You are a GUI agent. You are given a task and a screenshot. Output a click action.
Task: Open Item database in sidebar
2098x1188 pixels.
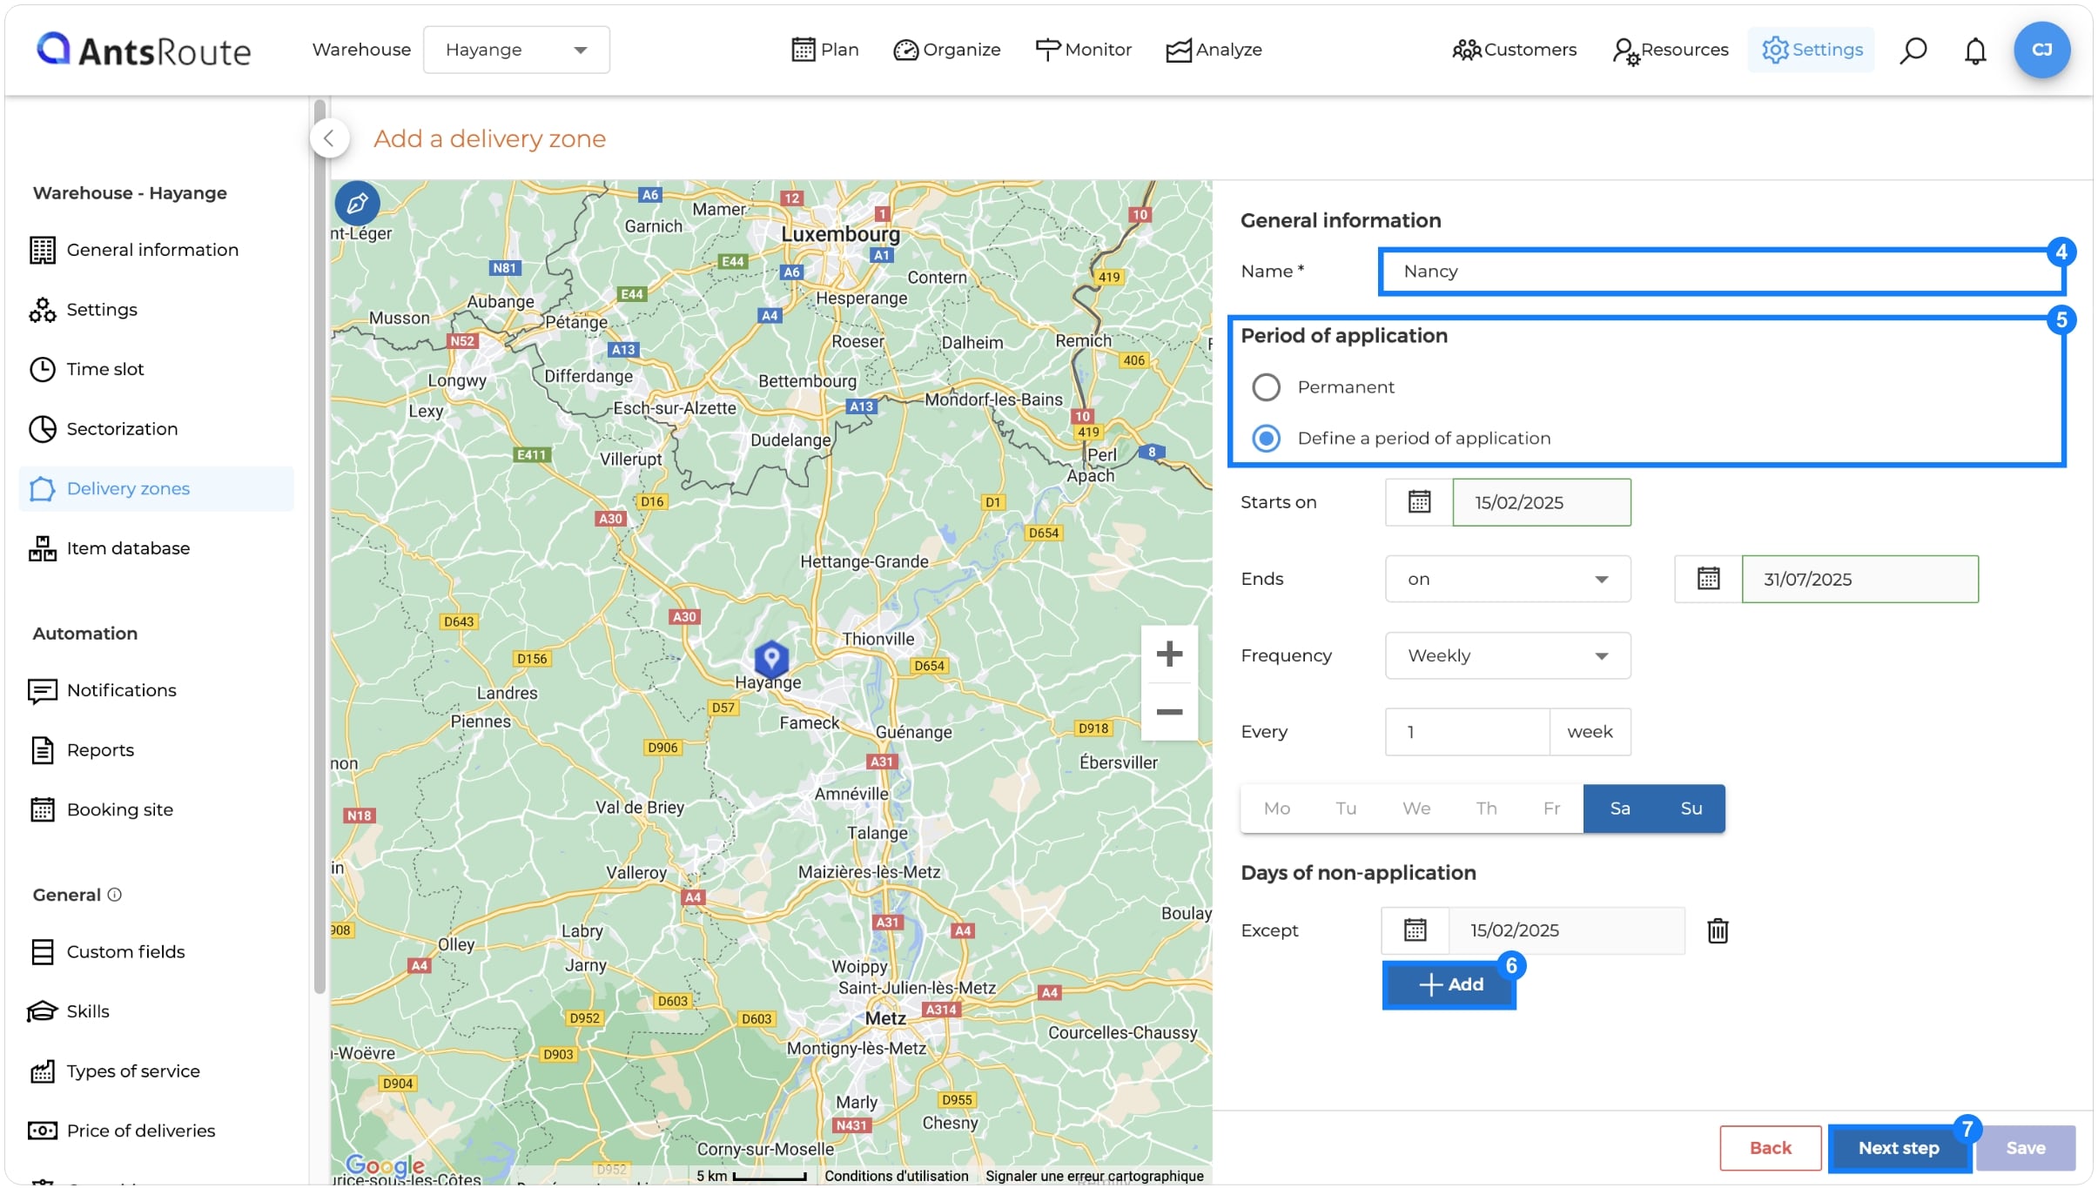[x=156, y=548]
